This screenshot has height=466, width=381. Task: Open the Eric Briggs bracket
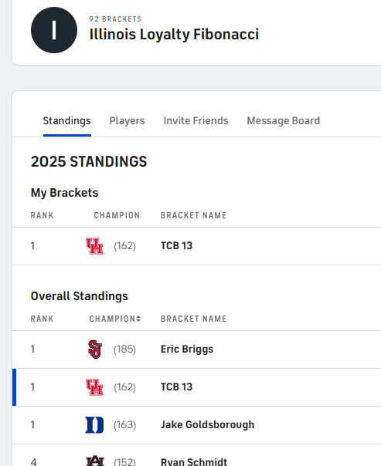point(187,349)
